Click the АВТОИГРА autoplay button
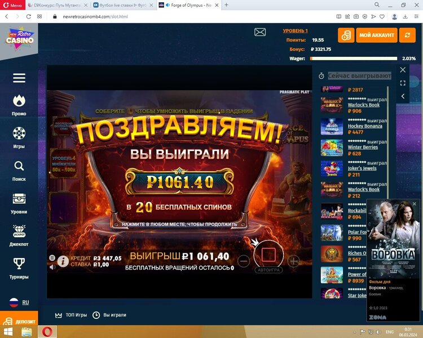This screenshot has width=423, height=338. click(x=268, y=270)
